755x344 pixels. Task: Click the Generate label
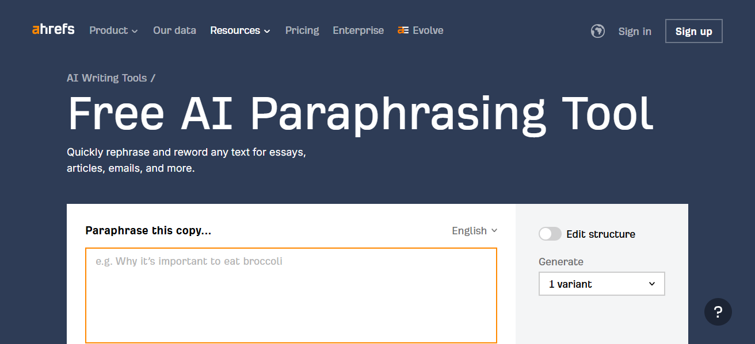[x=561, y=262]
